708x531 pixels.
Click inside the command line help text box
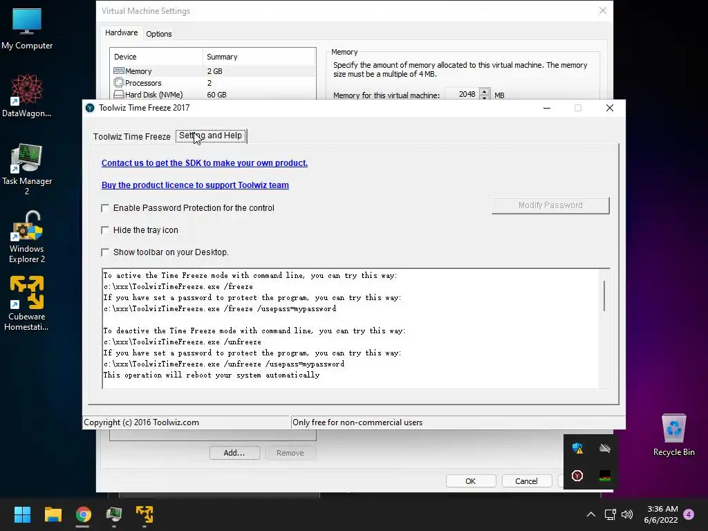351,328
